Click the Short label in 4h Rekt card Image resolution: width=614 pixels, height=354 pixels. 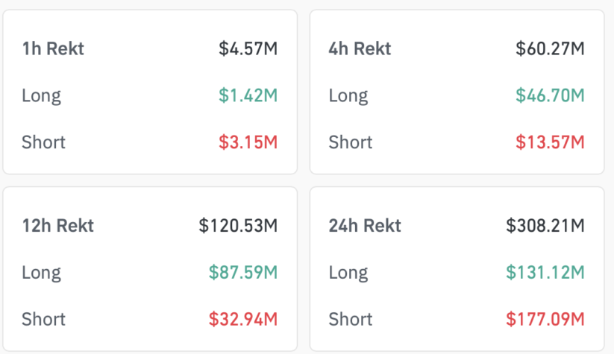350,142
